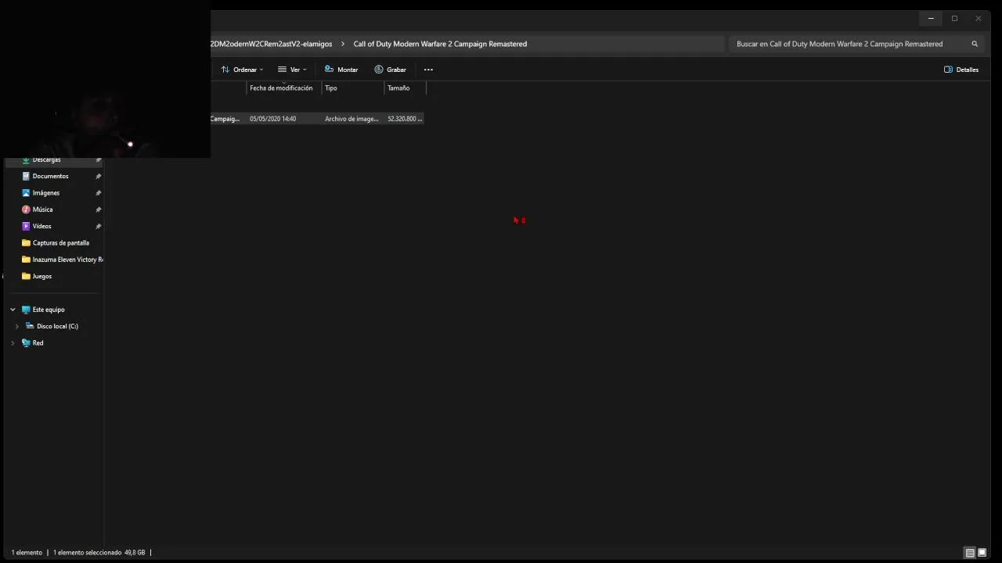Open the Ver view options dropdown

click(x=292, y=70)
